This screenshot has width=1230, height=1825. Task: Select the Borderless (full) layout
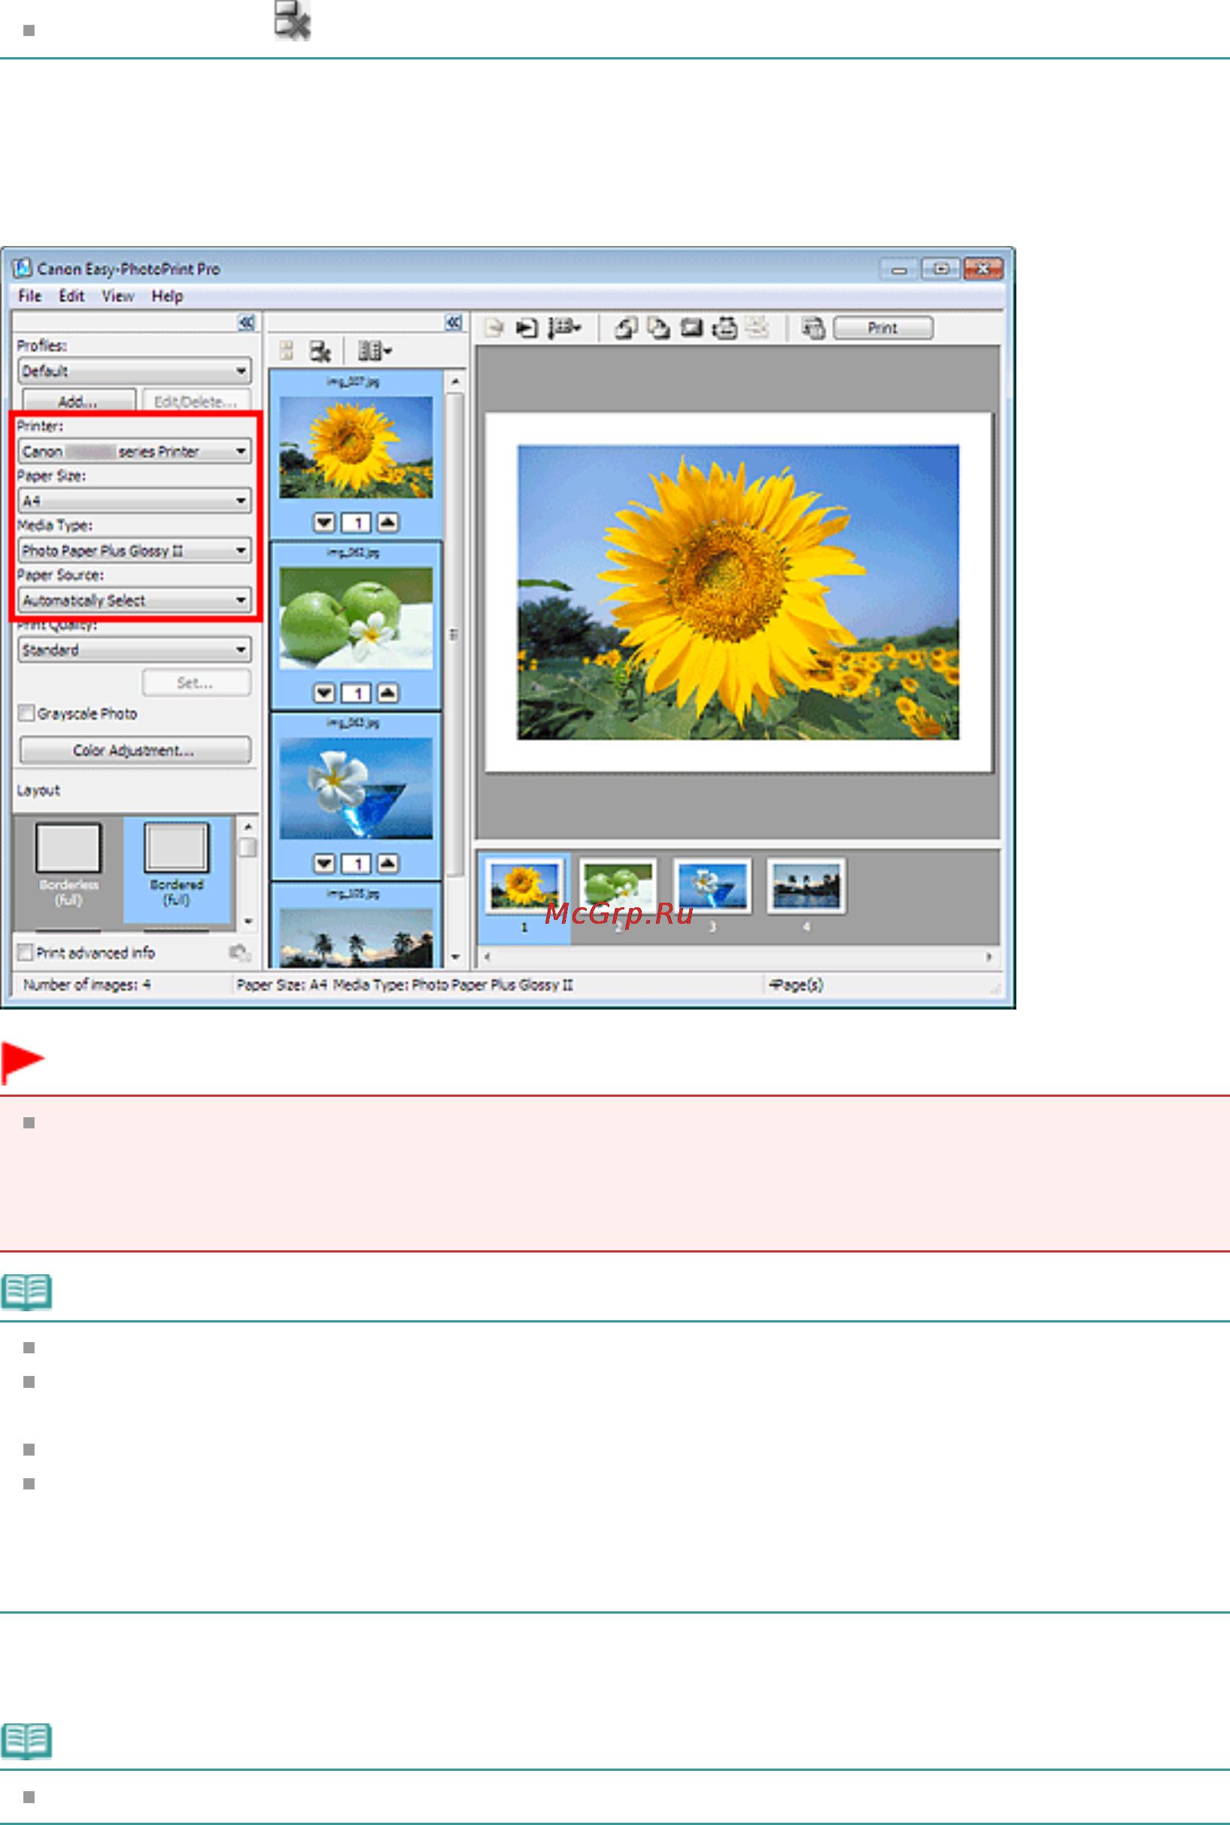coord(68,865)
